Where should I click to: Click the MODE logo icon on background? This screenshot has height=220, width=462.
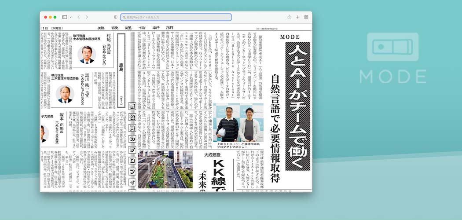click(392, 48)
